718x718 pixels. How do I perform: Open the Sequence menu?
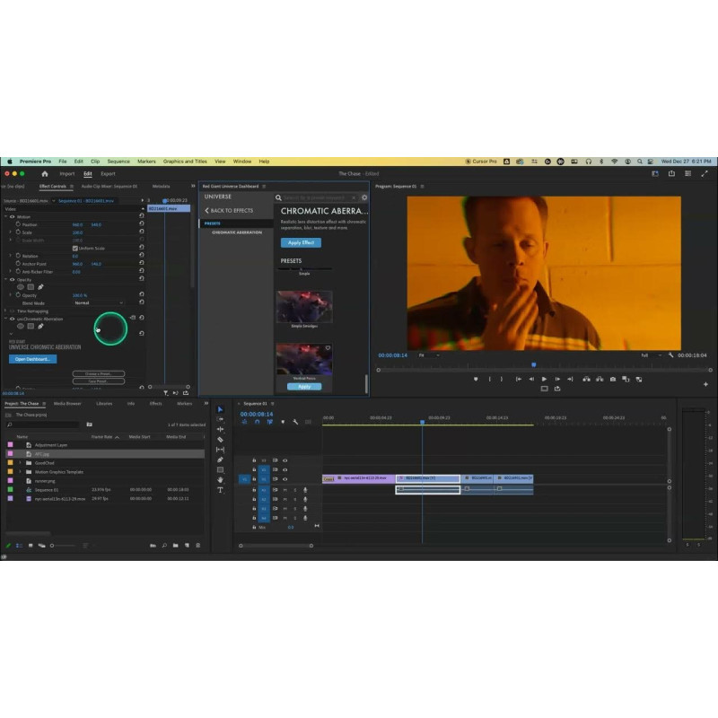pyautogui.click(x=118, y=162)
